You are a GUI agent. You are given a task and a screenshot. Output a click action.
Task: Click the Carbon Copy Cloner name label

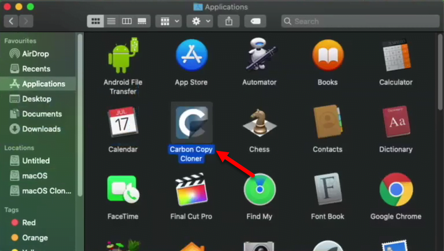191,154
